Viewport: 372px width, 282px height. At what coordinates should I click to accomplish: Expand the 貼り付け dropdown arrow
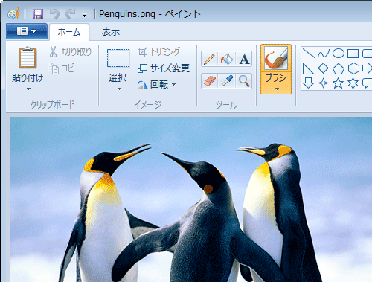(28, 89)
